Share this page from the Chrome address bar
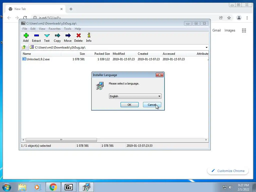This screenshot has height=192, width=256. (221, 18)
